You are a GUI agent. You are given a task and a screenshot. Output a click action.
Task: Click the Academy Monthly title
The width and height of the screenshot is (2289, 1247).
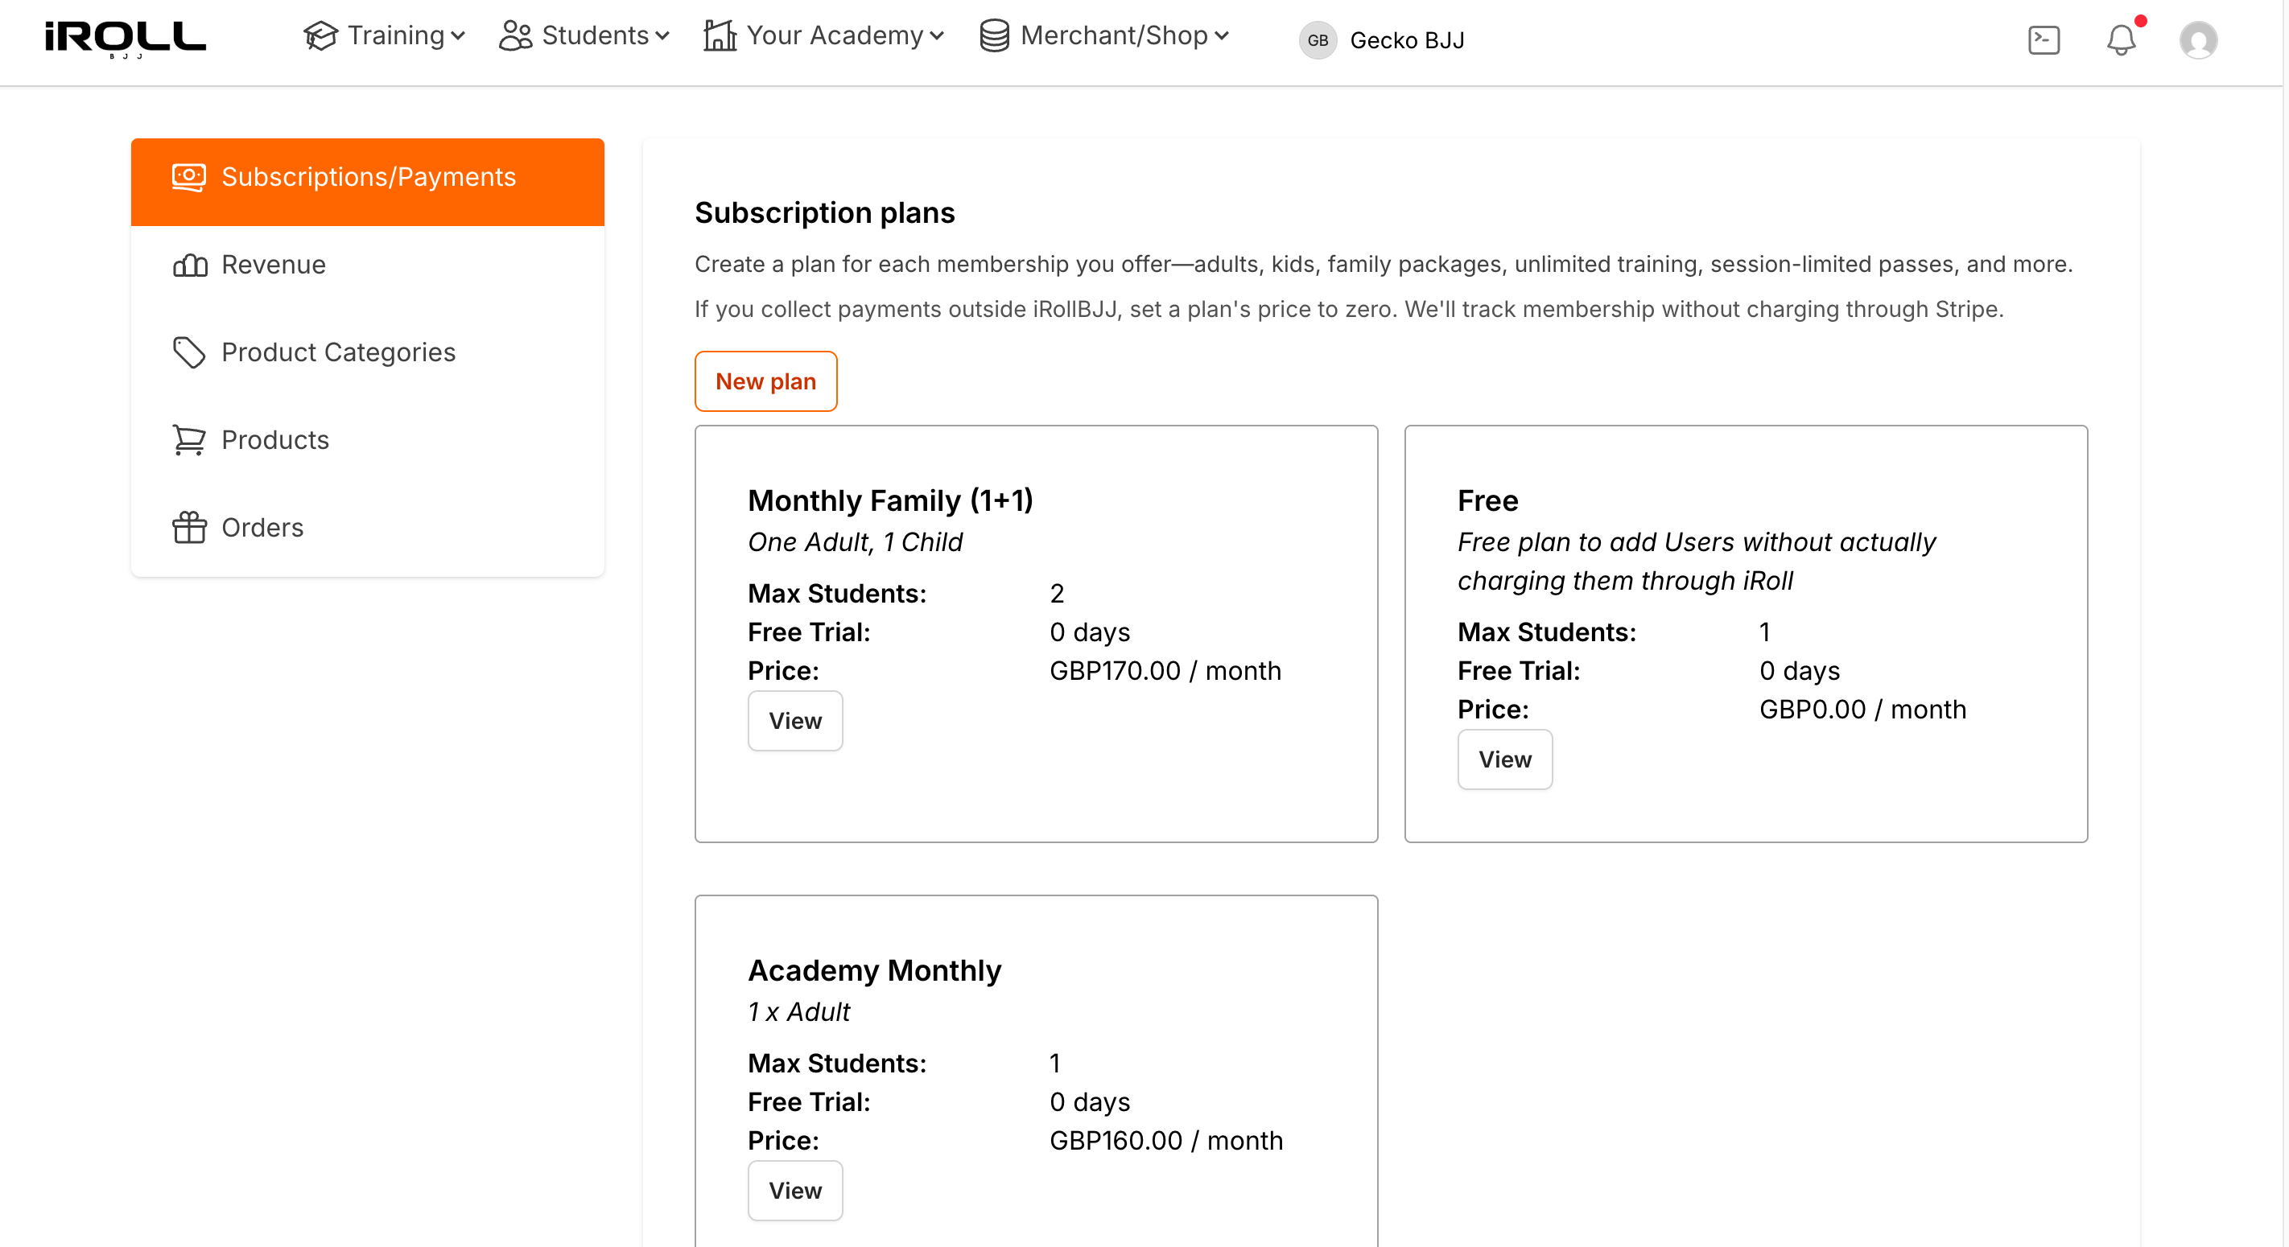pyautogui.click(x=875, y=970)
